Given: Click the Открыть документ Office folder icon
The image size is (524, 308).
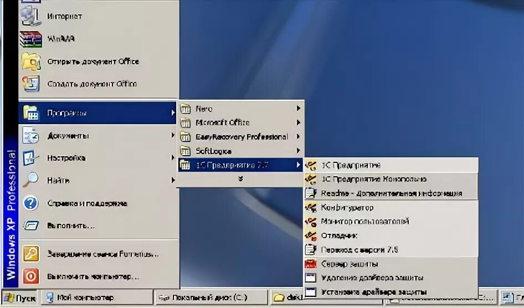Looking at the screenshot, I should point(31,61).
